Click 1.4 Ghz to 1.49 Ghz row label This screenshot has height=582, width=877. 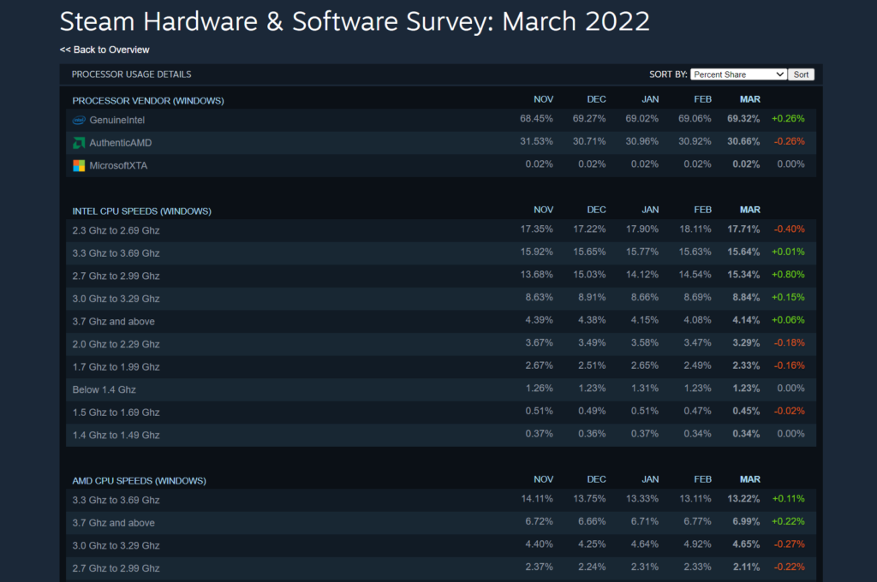116,436
